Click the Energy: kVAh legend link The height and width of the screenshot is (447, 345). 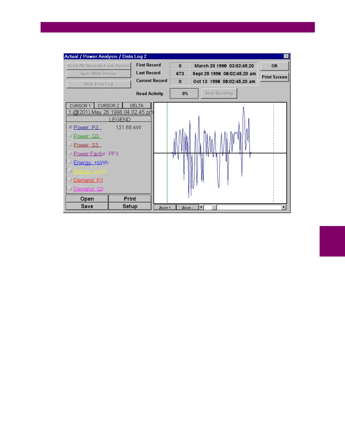click(90, 171)
